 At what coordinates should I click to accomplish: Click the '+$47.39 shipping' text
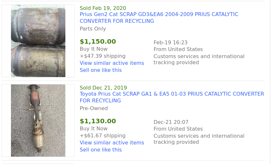click(x=102, y=56)
